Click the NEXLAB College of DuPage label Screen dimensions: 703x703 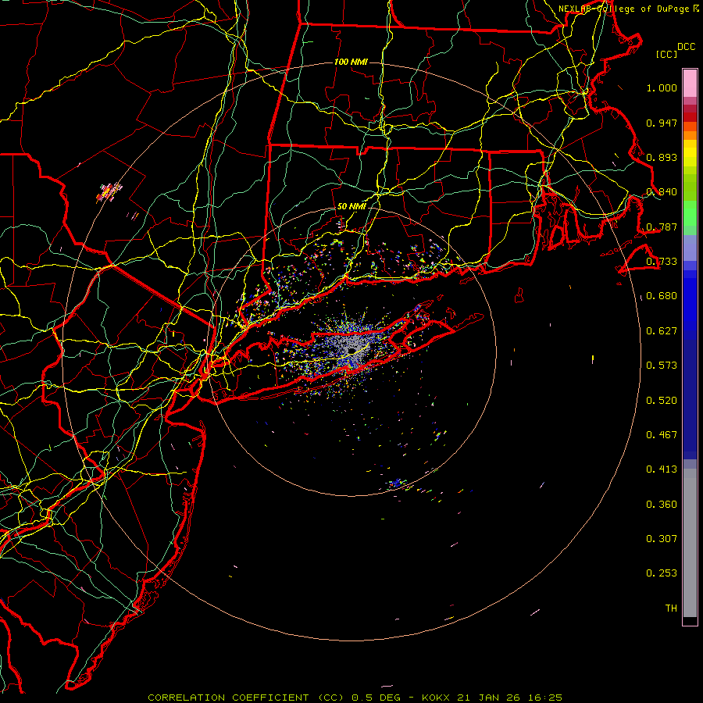[628, 9]
